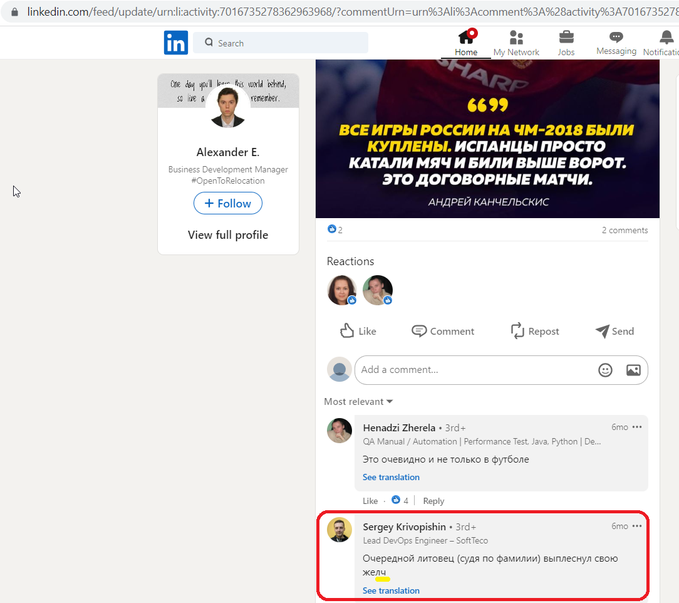Click the post image with Kanchelskis quote
Screen dimensions: 679x603
click(487, 139)
